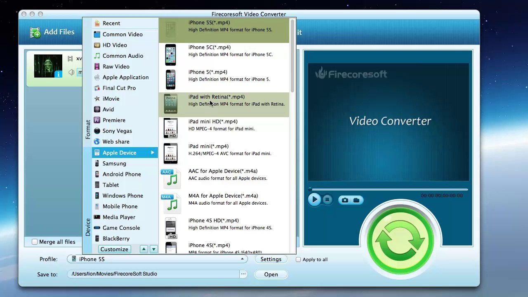Select the iPhone 4S(*.mp4) profile
528x297 pixels.
click(224, 247)
